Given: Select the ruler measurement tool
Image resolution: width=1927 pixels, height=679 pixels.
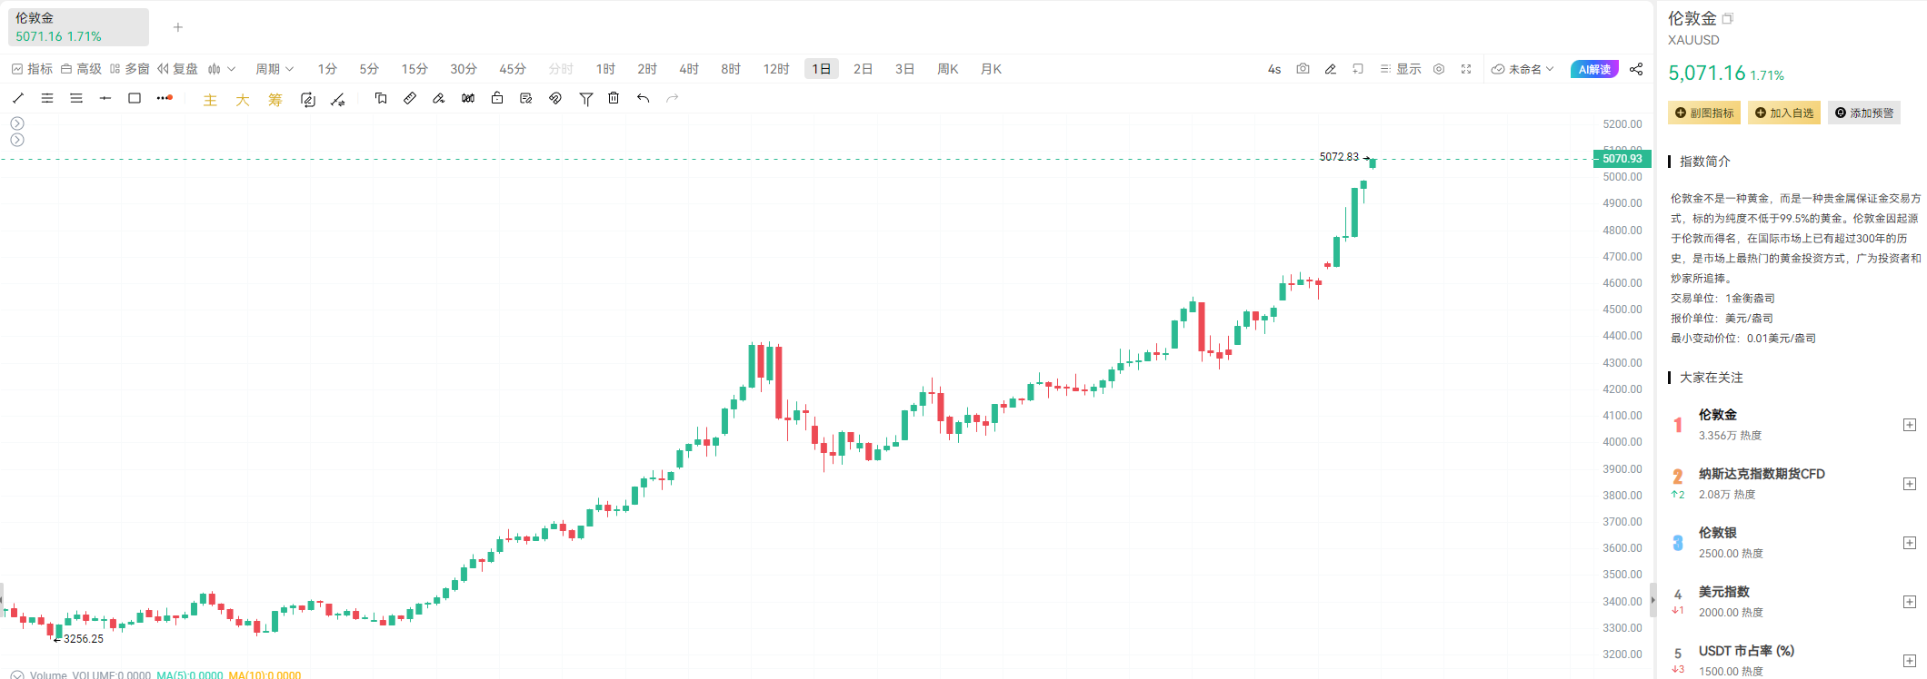Looking at the screenshot, I should click(x=410, y=98).
